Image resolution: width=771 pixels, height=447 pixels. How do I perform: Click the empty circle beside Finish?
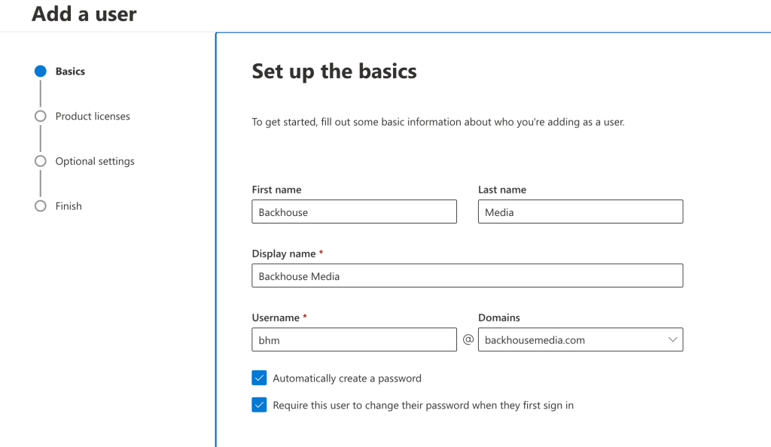(x=40, y=206)
